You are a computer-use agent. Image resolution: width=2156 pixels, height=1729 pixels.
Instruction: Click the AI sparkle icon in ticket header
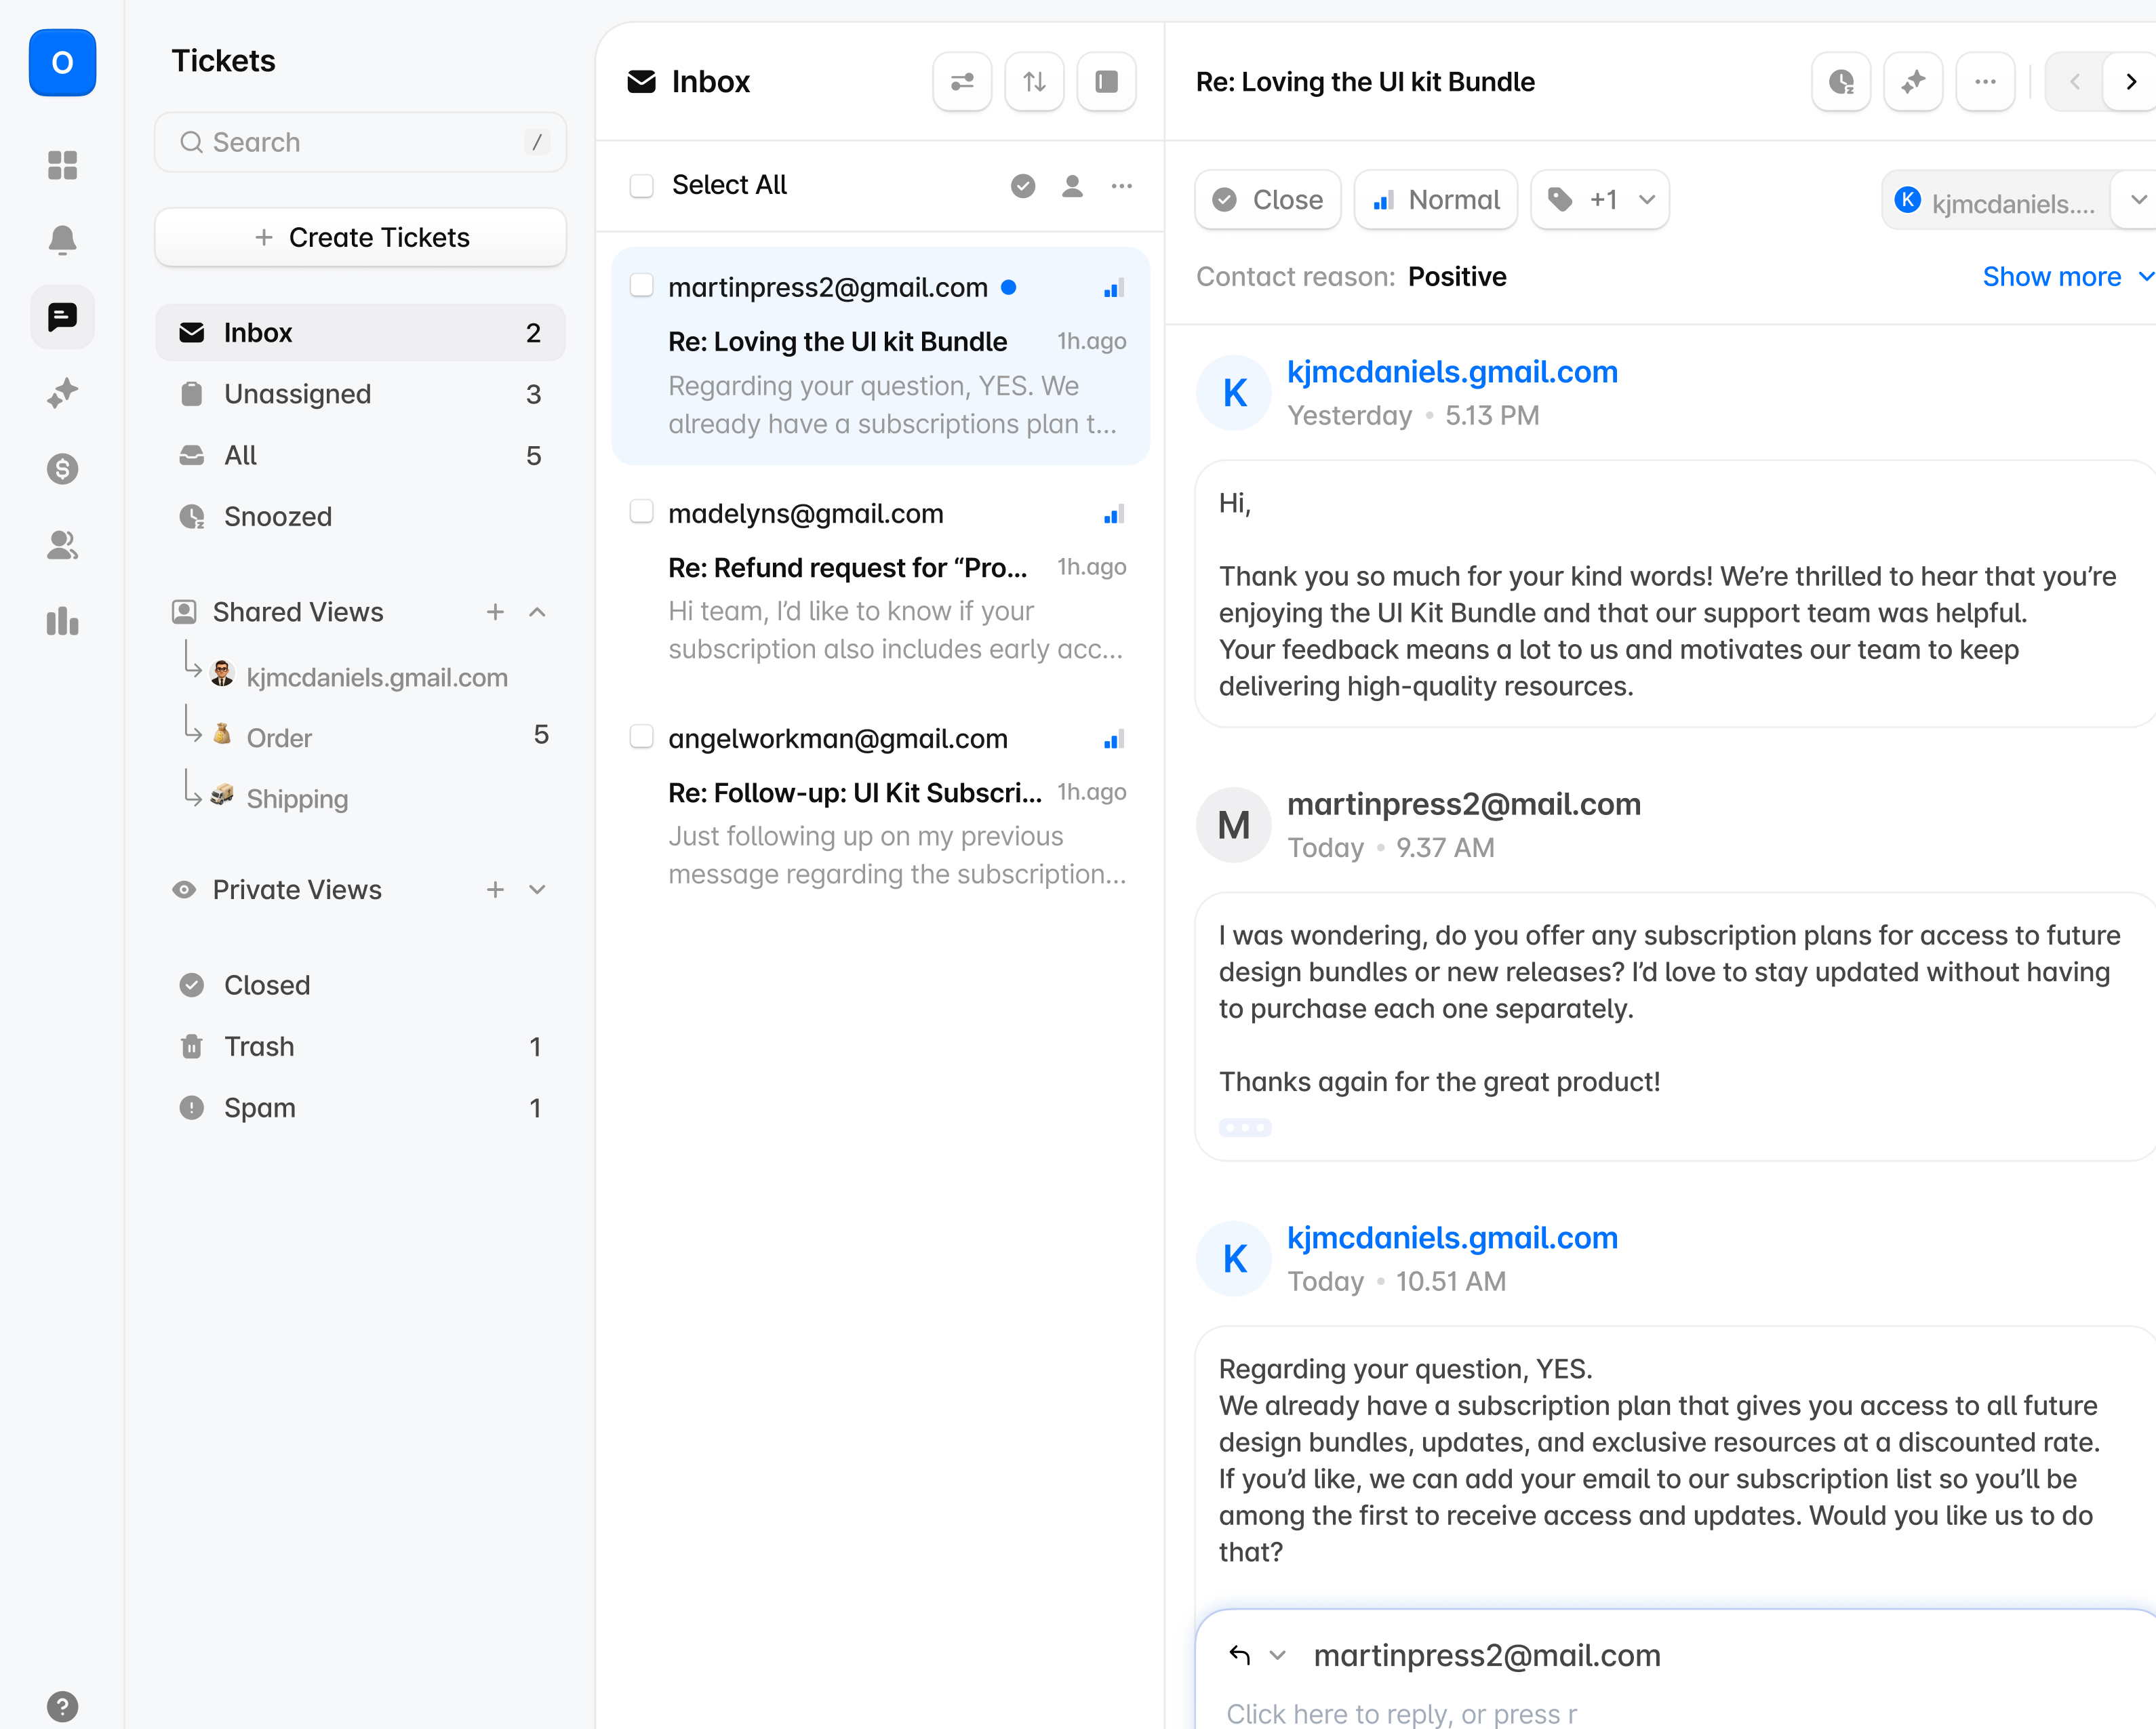pos(1912,82)
